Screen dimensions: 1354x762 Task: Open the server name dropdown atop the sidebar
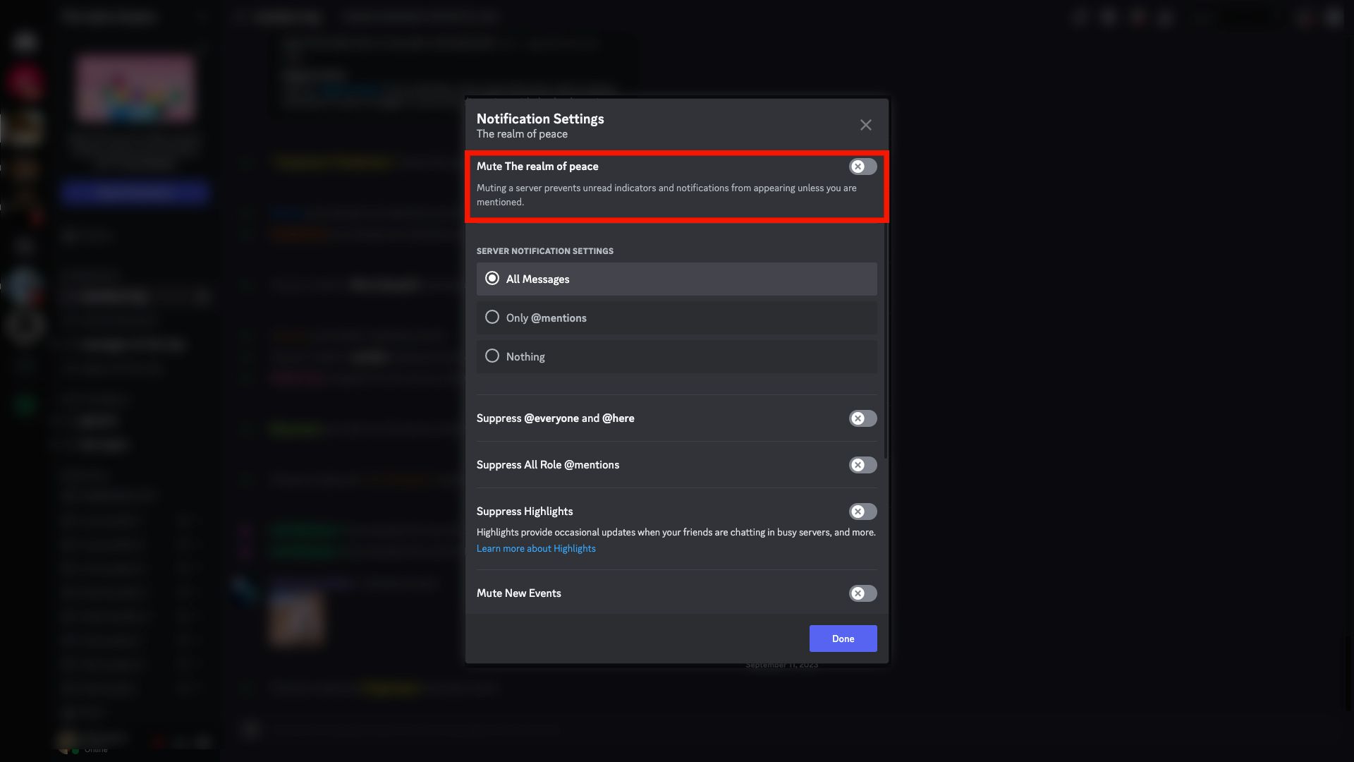point(134,17)
